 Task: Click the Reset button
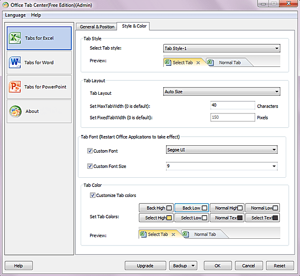pos(280,266)
